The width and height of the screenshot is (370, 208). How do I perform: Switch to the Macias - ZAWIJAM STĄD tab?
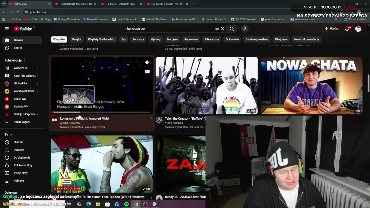pyautogui.click(x=121, y=4)
